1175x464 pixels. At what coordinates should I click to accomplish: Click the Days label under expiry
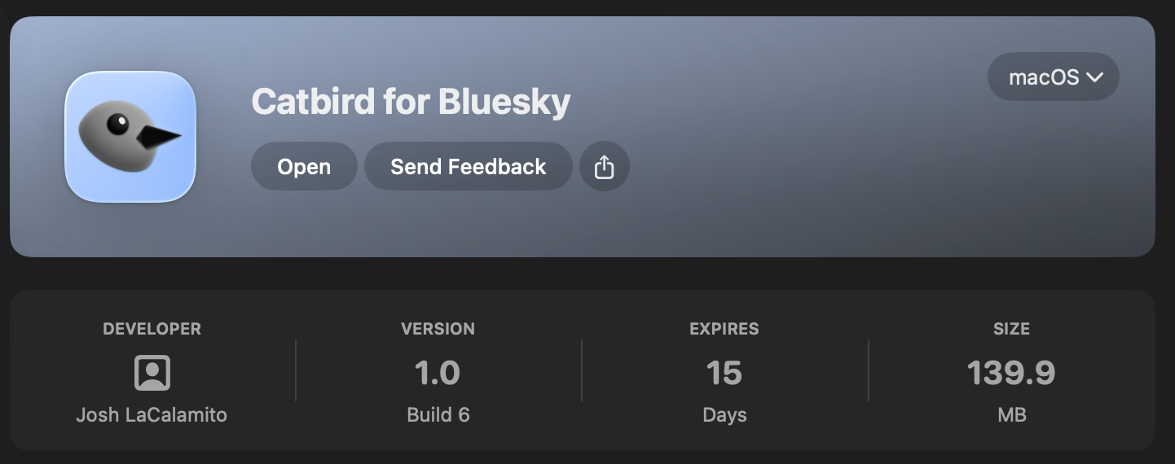724,414
